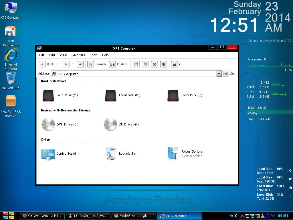Click the 'Total: 196 GB' disk widget text
The image size is (293, 220).
point(266,181)
